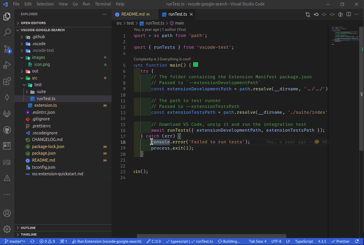This screenshot has height=245, width=364.
Task: Expand the suite folder
Action: (x=41, y=92)
